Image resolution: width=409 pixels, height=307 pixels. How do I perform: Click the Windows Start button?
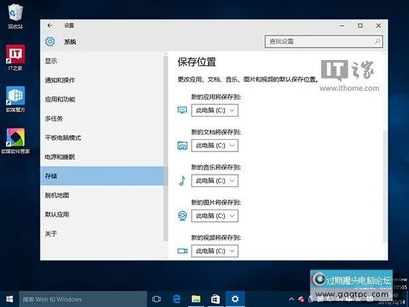pyautogui.click(x=10, y=299)
